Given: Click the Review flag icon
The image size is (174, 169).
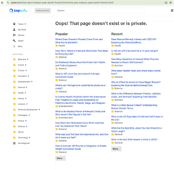Looking at the screenshot, I should [14, 35].
